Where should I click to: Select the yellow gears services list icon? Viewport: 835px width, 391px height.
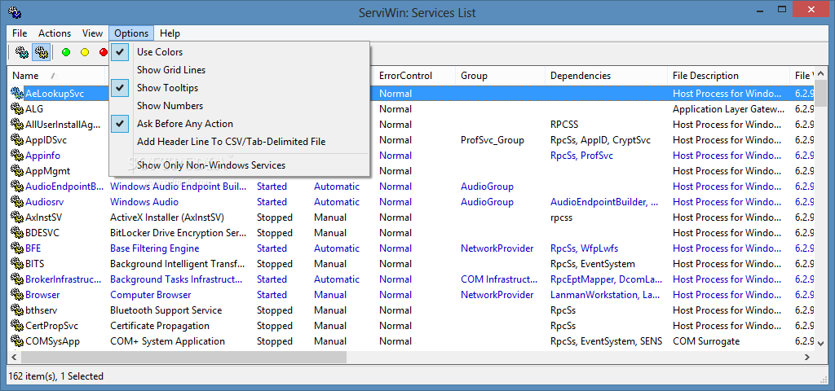(42, 52)
